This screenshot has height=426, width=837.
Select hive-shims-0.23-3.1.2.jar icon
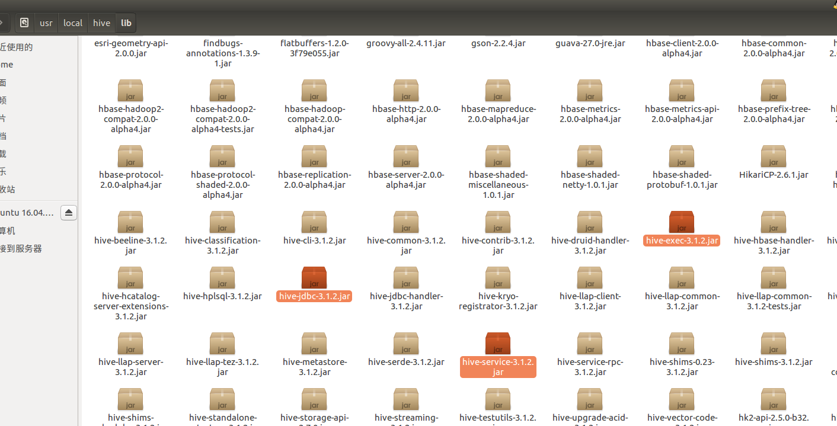click(x=682, y=344)
